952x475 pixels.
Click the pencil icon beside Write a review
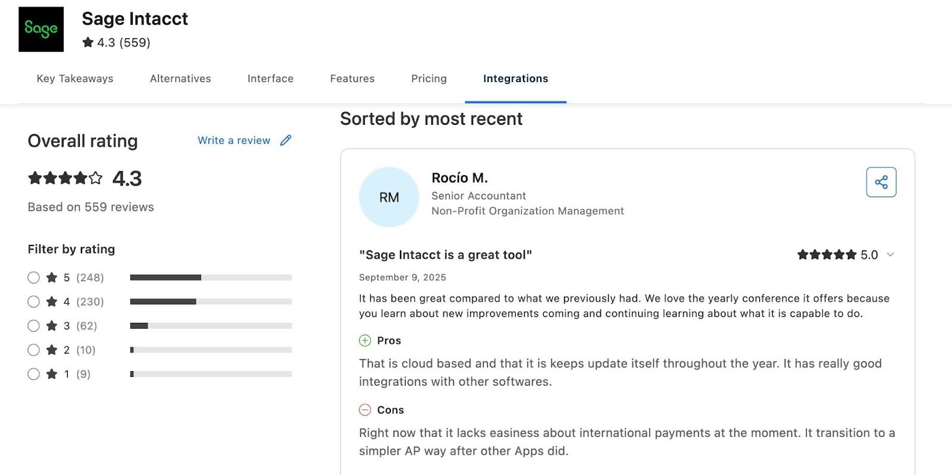[x=286, y=140]
